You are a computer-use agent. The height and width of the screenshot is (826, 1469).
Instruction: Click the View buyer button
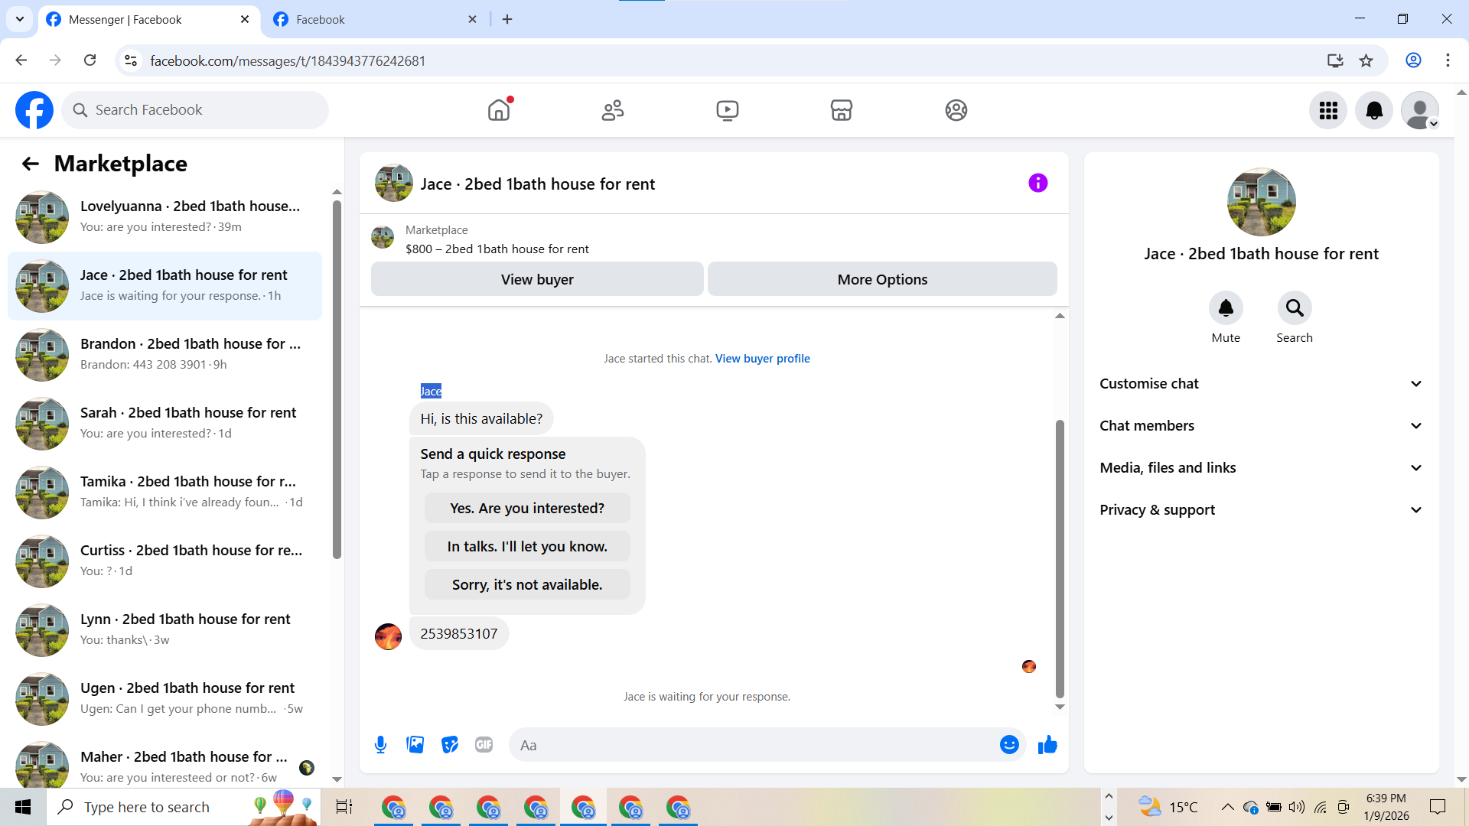coord(537,279)
